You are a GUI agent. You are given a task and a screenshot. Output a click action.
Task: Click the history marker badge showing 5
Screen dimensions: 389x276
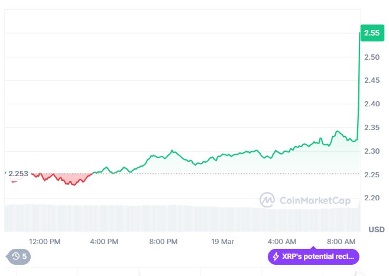click(x=18, y=256)
